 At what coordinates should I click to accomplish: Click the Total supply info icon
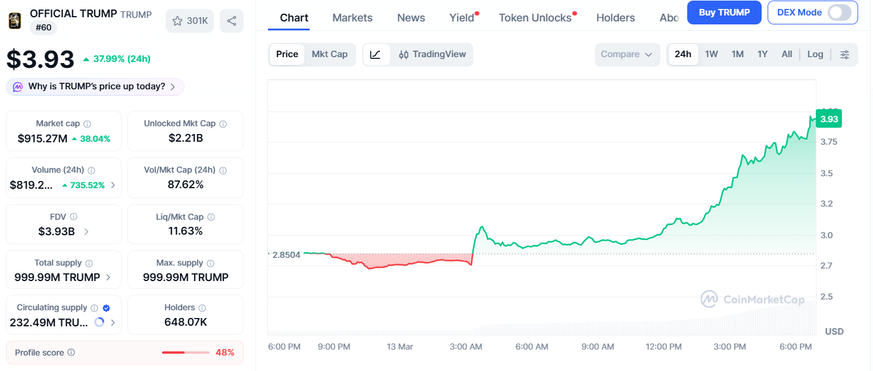(x=89, y=263)
